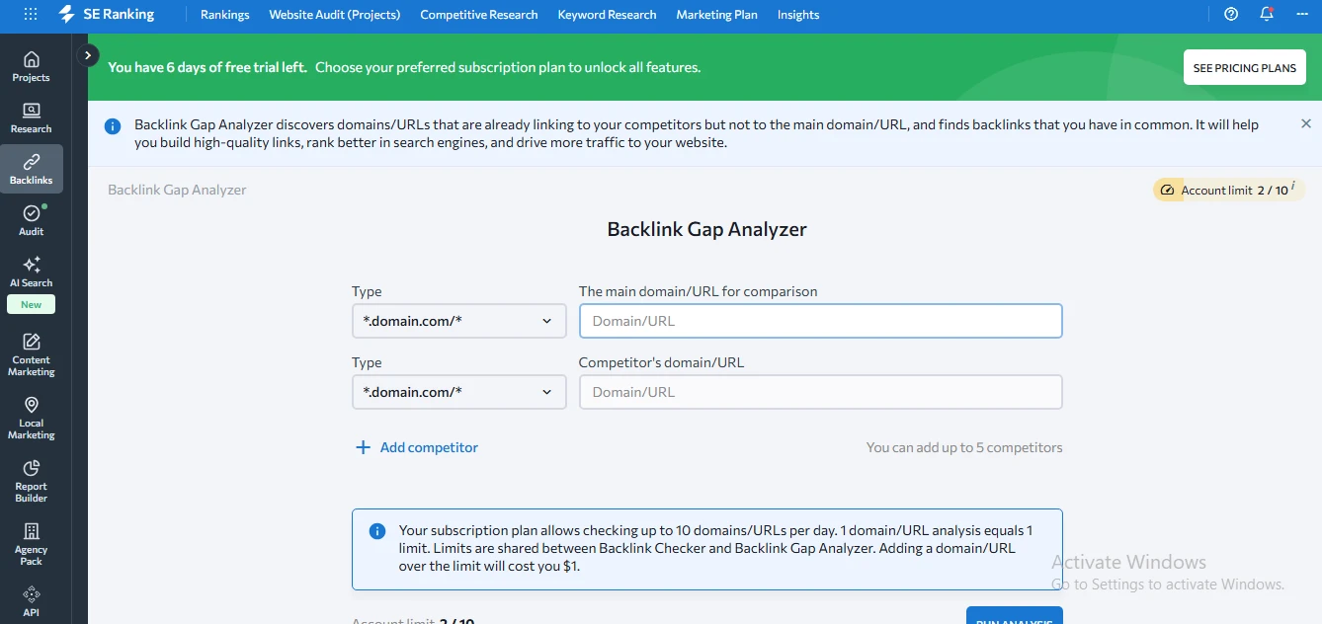Open the help question mark icon
This screenshot has width=1322, height=624.
click(1231, 14)
